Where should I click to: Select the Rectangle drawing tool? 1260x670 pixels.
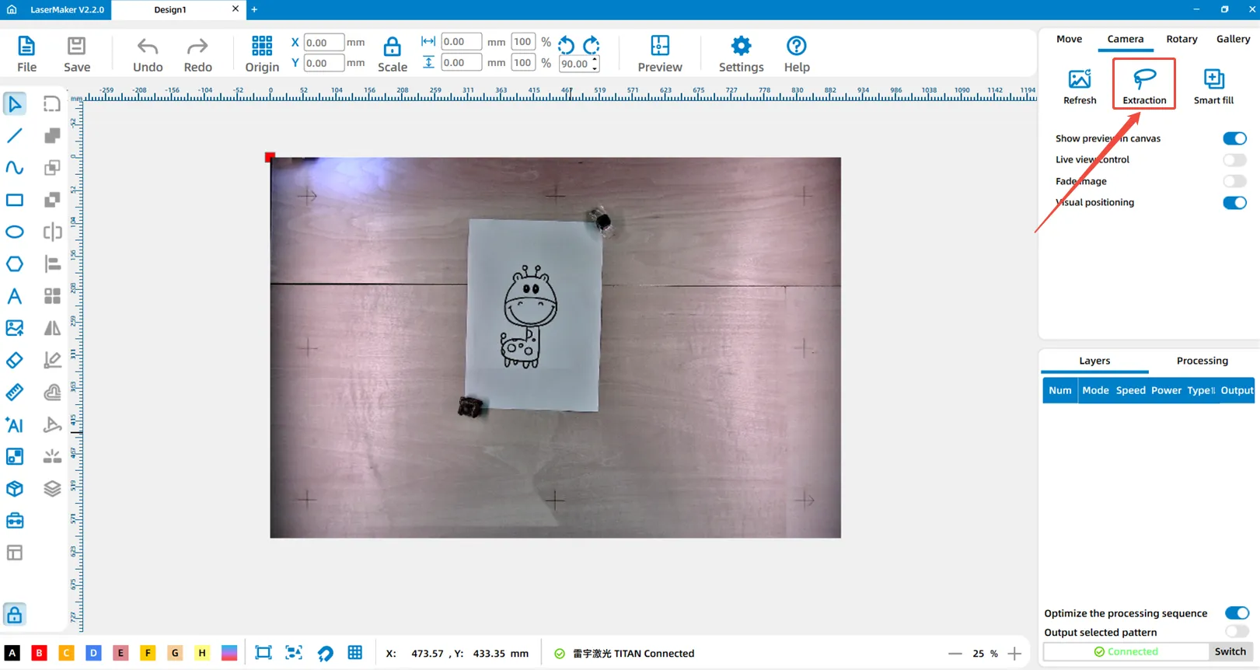pyautogui.click(x=15, y=200)
